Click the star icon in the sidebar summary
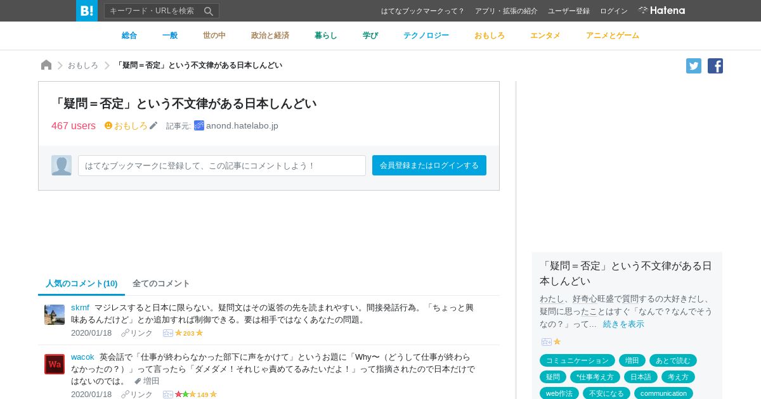This screenshot has height=399, width=761. (557, 341)
